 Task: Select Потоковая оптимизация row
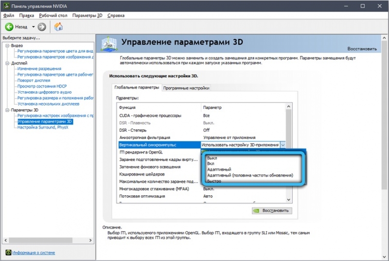tap(201, 196)
